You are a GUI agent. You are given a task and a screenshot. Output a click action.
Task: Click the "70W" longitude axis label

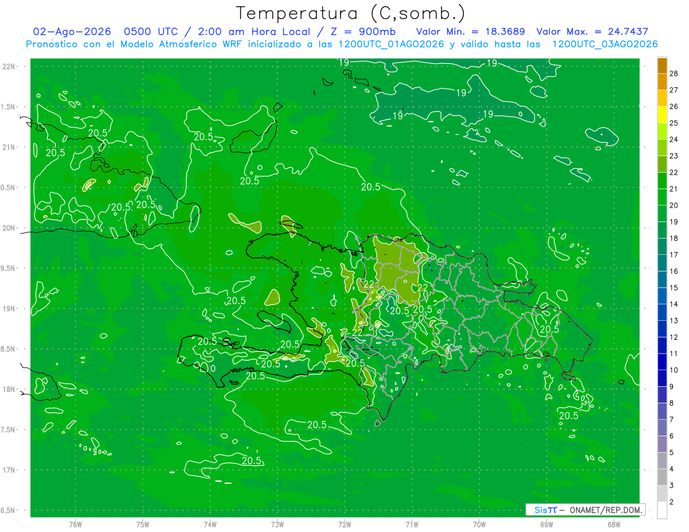click(x=479, y=524)
